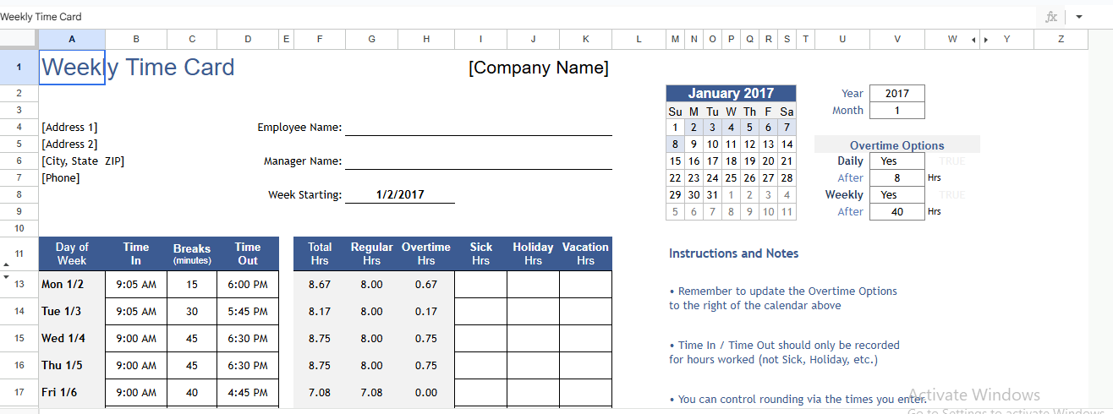Click the Weekly overtime Yes cell
The width and height of the screenshot is (1113, 414).
pyautogui.click(x=896, y=194)
